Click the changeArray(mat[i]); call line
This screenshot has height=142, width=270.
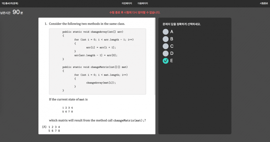point(101,83)
